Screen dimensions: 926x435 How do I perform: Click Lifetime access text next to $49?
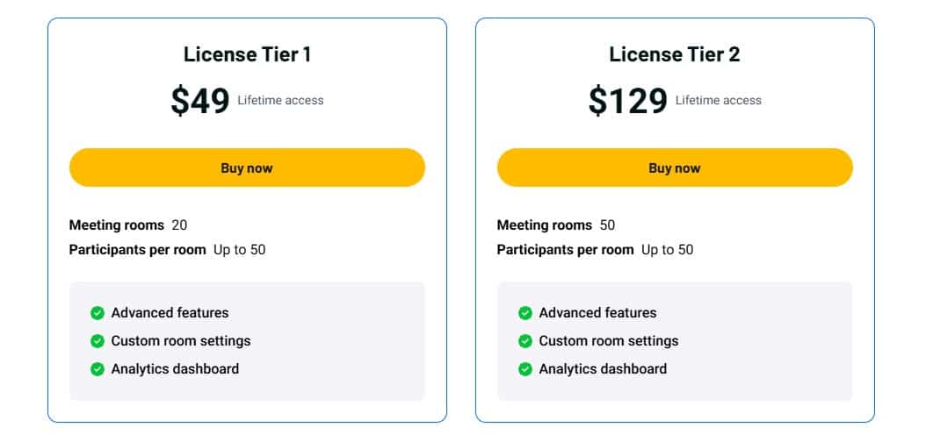coord(280,101)
